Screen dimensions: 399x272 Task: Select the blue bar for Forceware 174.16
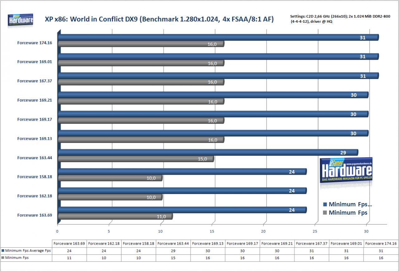tap(218, 37)
